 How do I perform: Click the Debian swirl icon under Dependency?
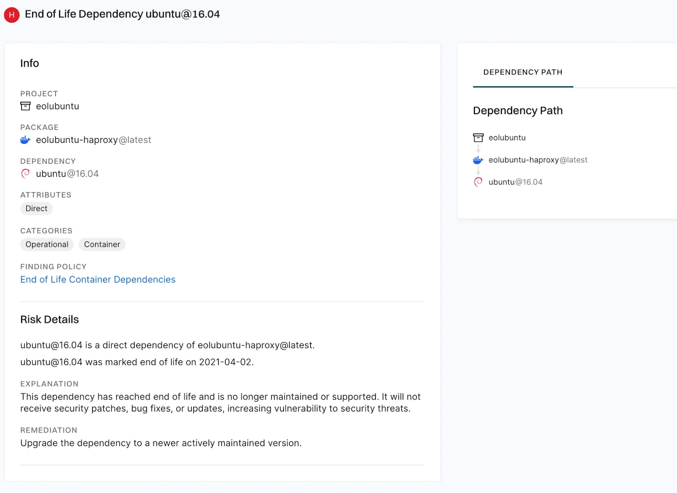point(25,174)
